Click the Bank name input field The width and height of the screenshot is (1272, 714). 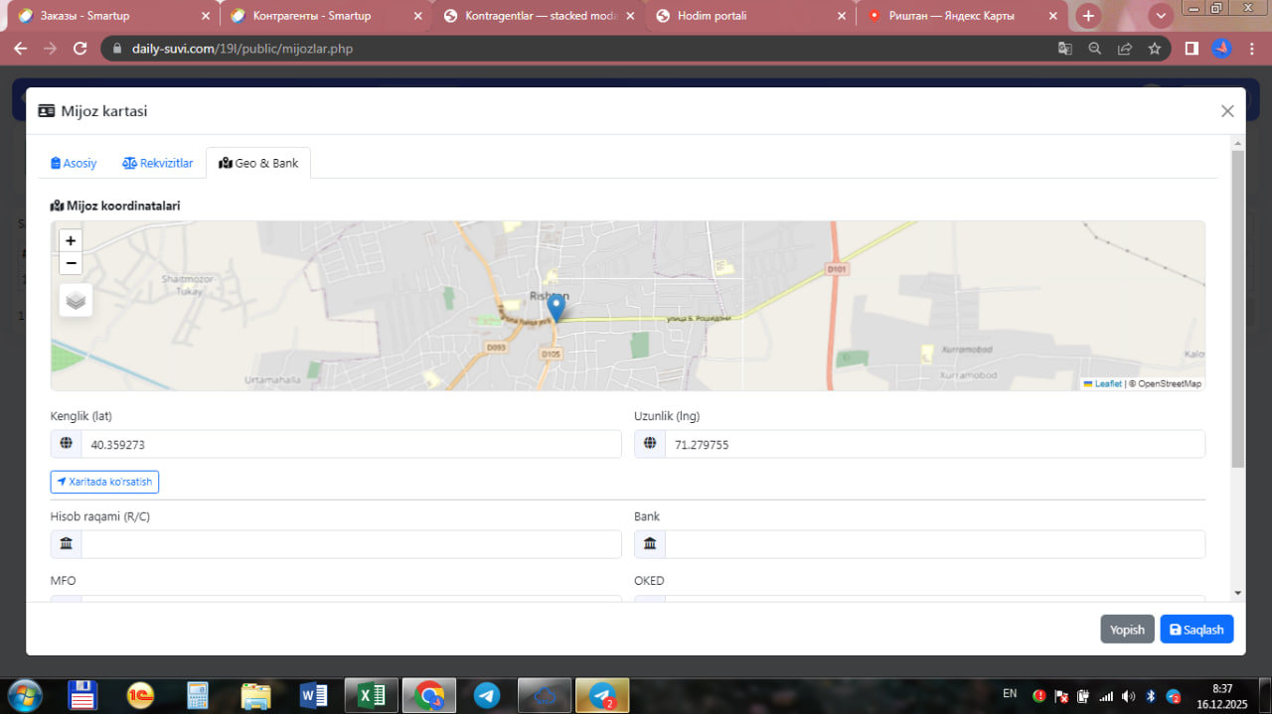coord(934,544)
